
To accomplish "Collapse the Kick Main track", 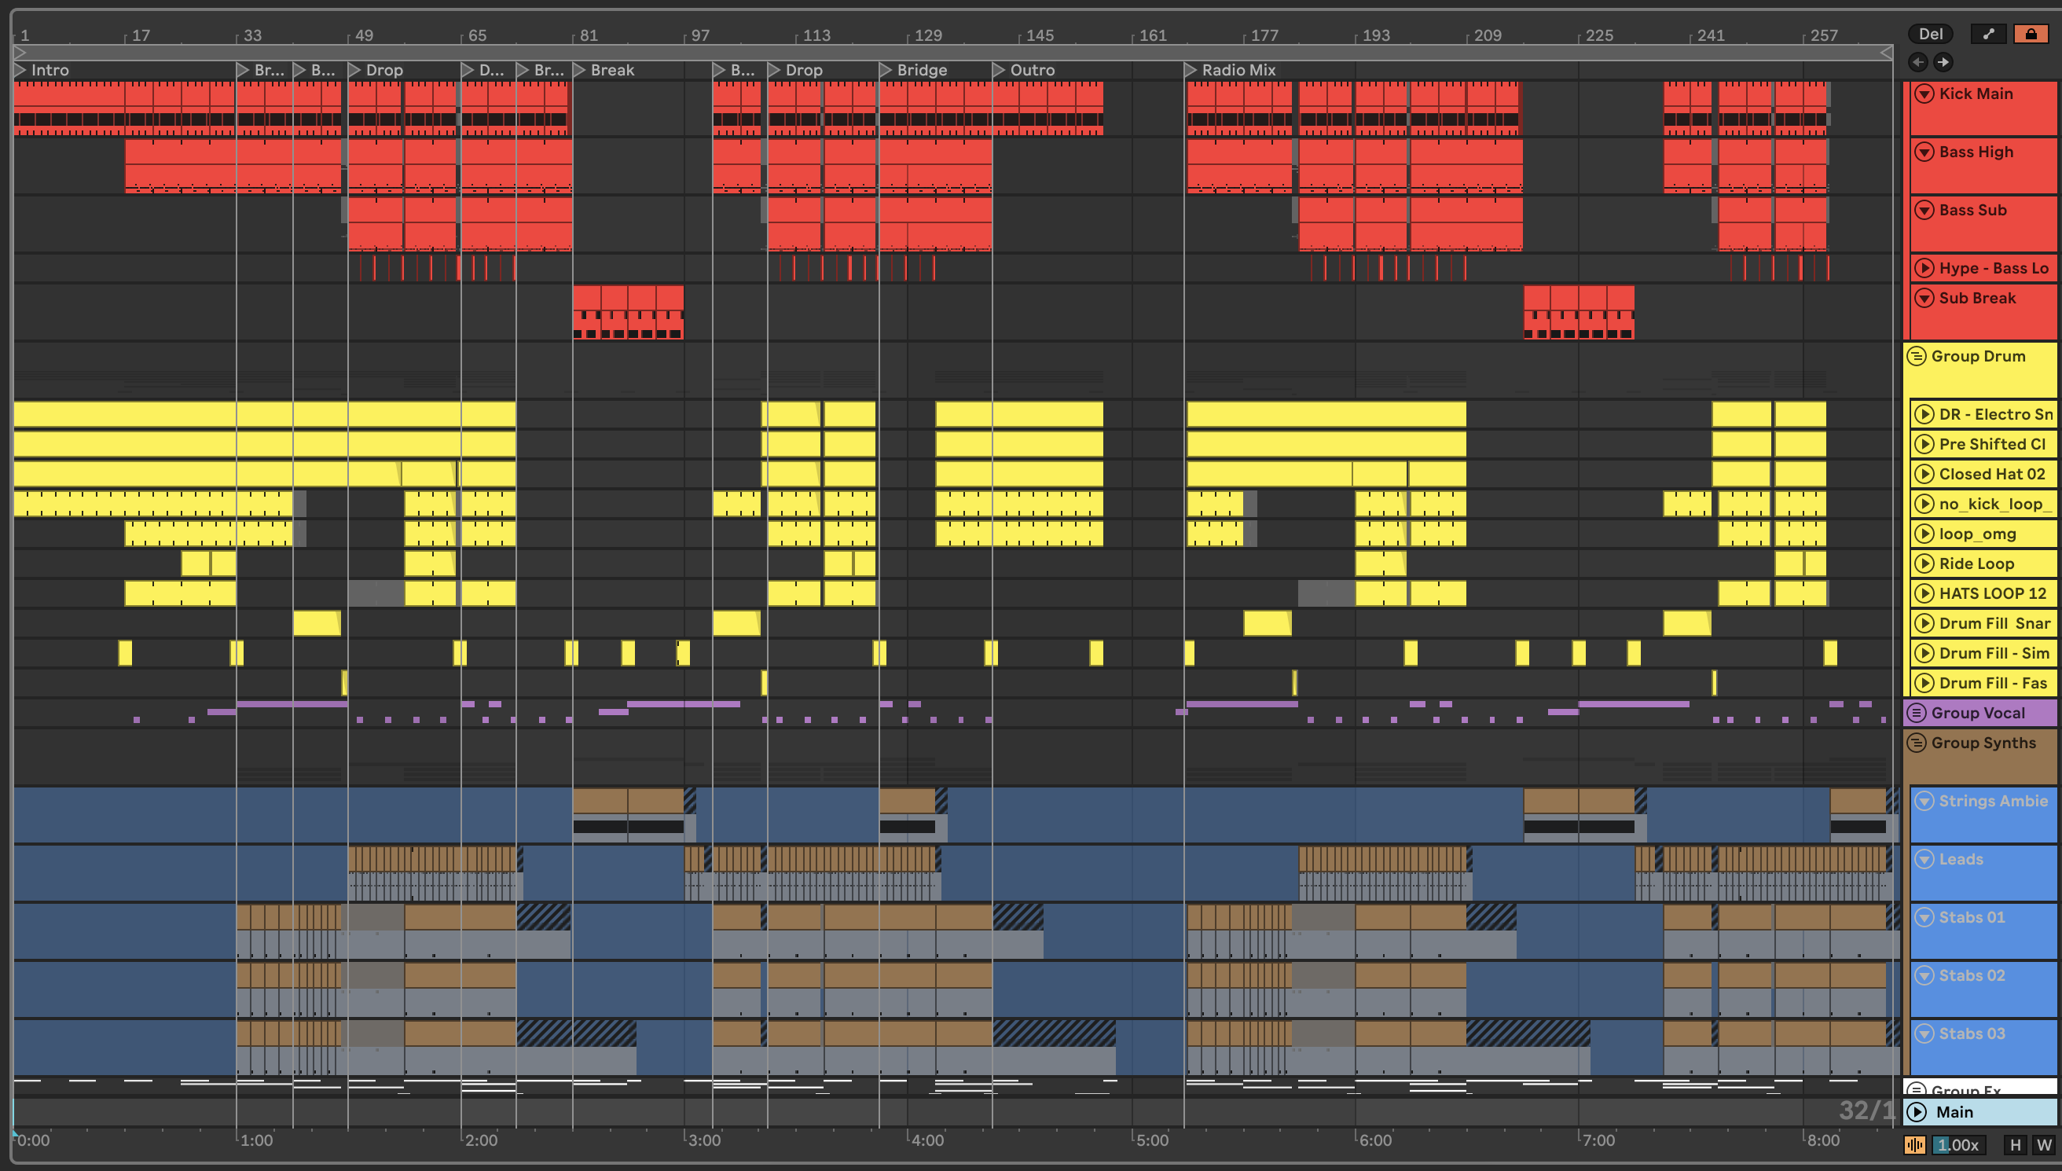I will pos(1924,94).
